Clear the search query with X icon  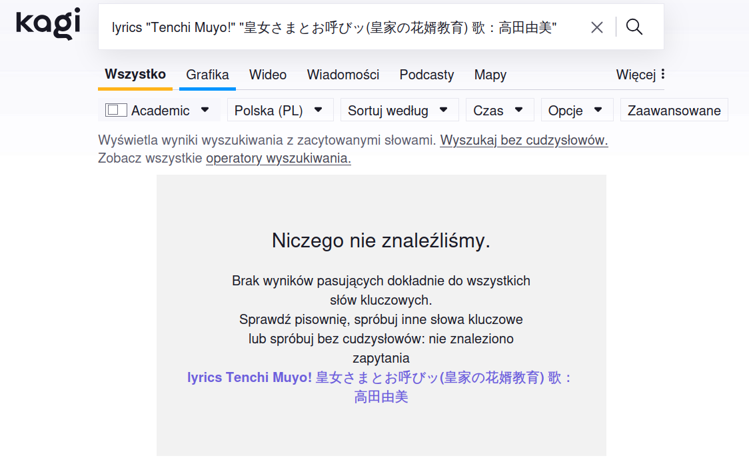[x=597, y=27]
